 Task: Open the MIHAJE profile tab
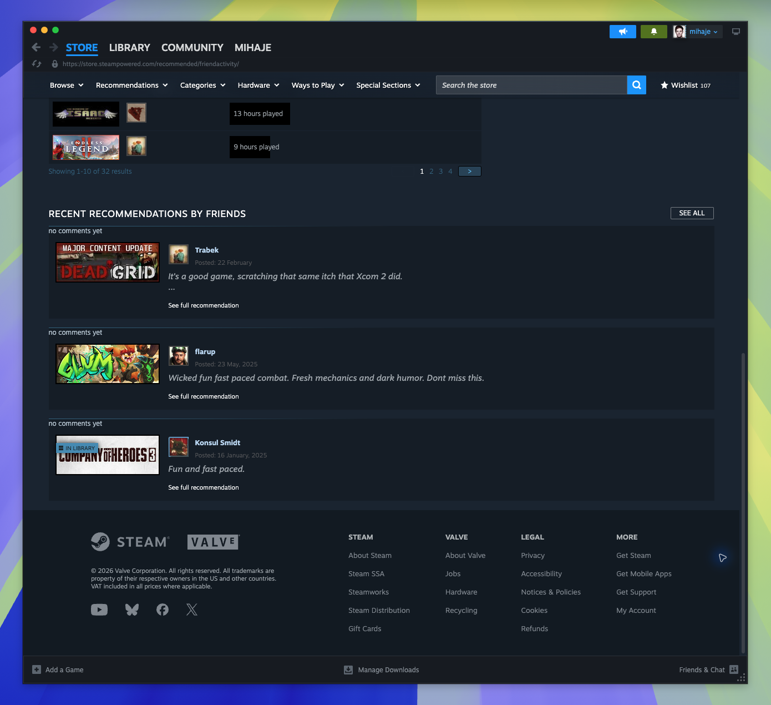point(253,48)
